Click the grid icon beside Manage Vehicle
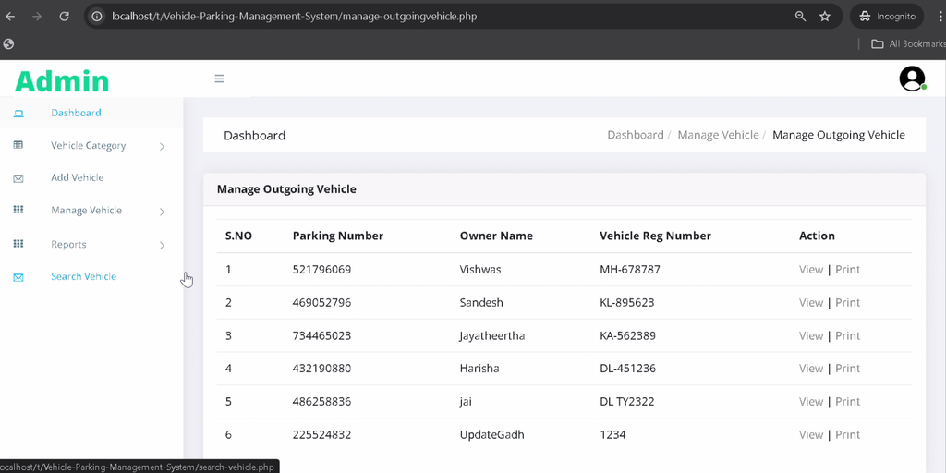Screen dimensions: 946x473 click(x=18, y=210)
